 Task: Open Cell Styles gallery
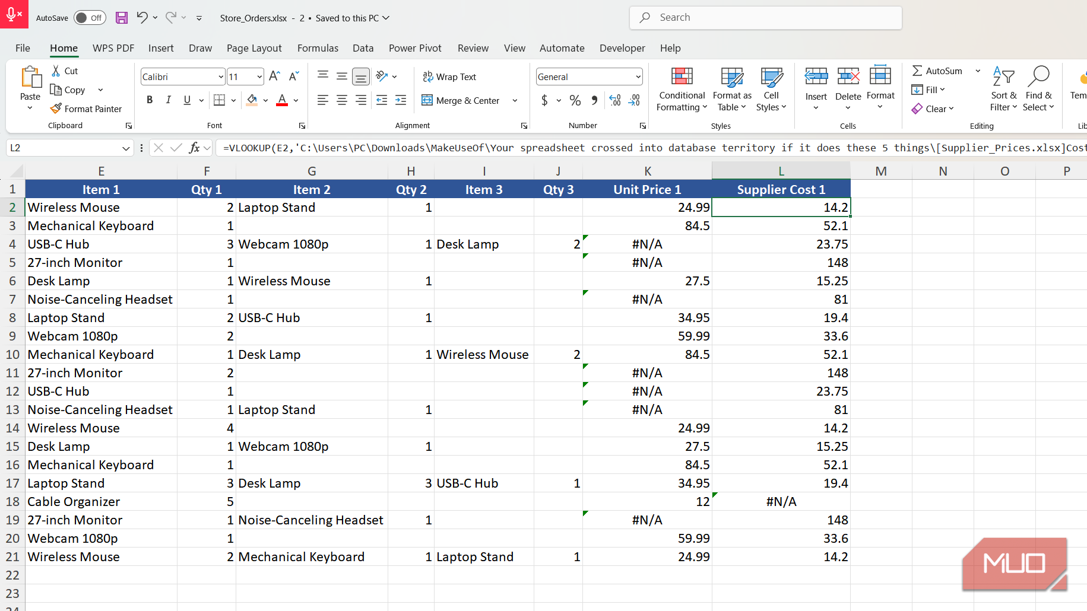[x=771, y=89]
